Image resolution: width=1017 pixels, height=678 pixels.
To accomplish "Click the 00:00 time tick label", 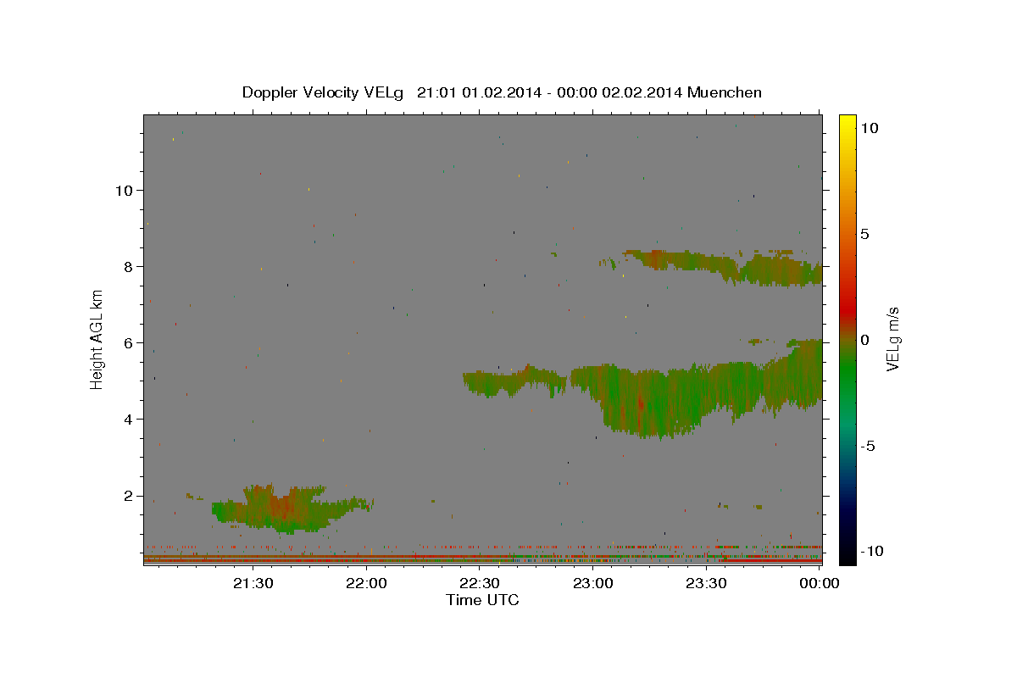I will click(x=820, y=583).
